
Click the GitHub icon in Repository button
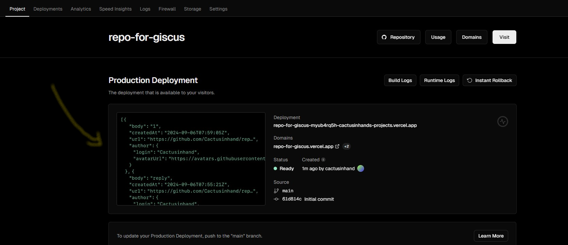tap(384, 37)
